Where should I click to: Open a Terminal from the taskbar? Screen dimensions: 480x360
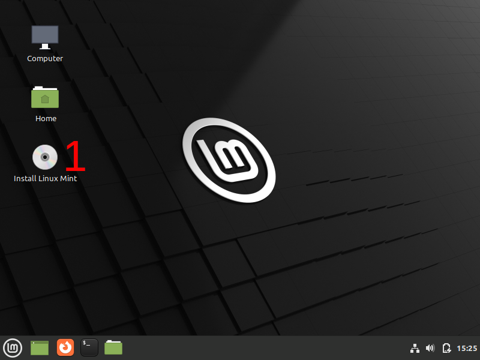(89, 347)
